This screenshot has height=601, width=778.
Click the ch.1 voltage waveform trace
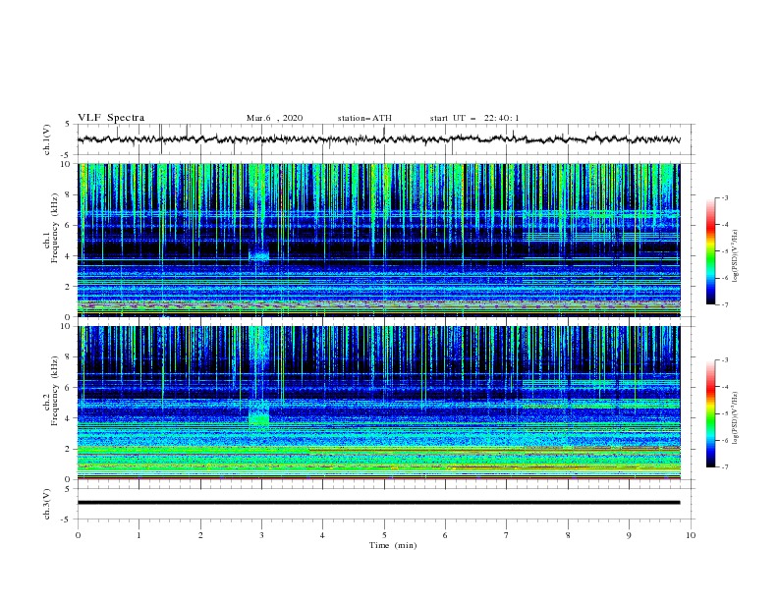click(x=378, y=139)
